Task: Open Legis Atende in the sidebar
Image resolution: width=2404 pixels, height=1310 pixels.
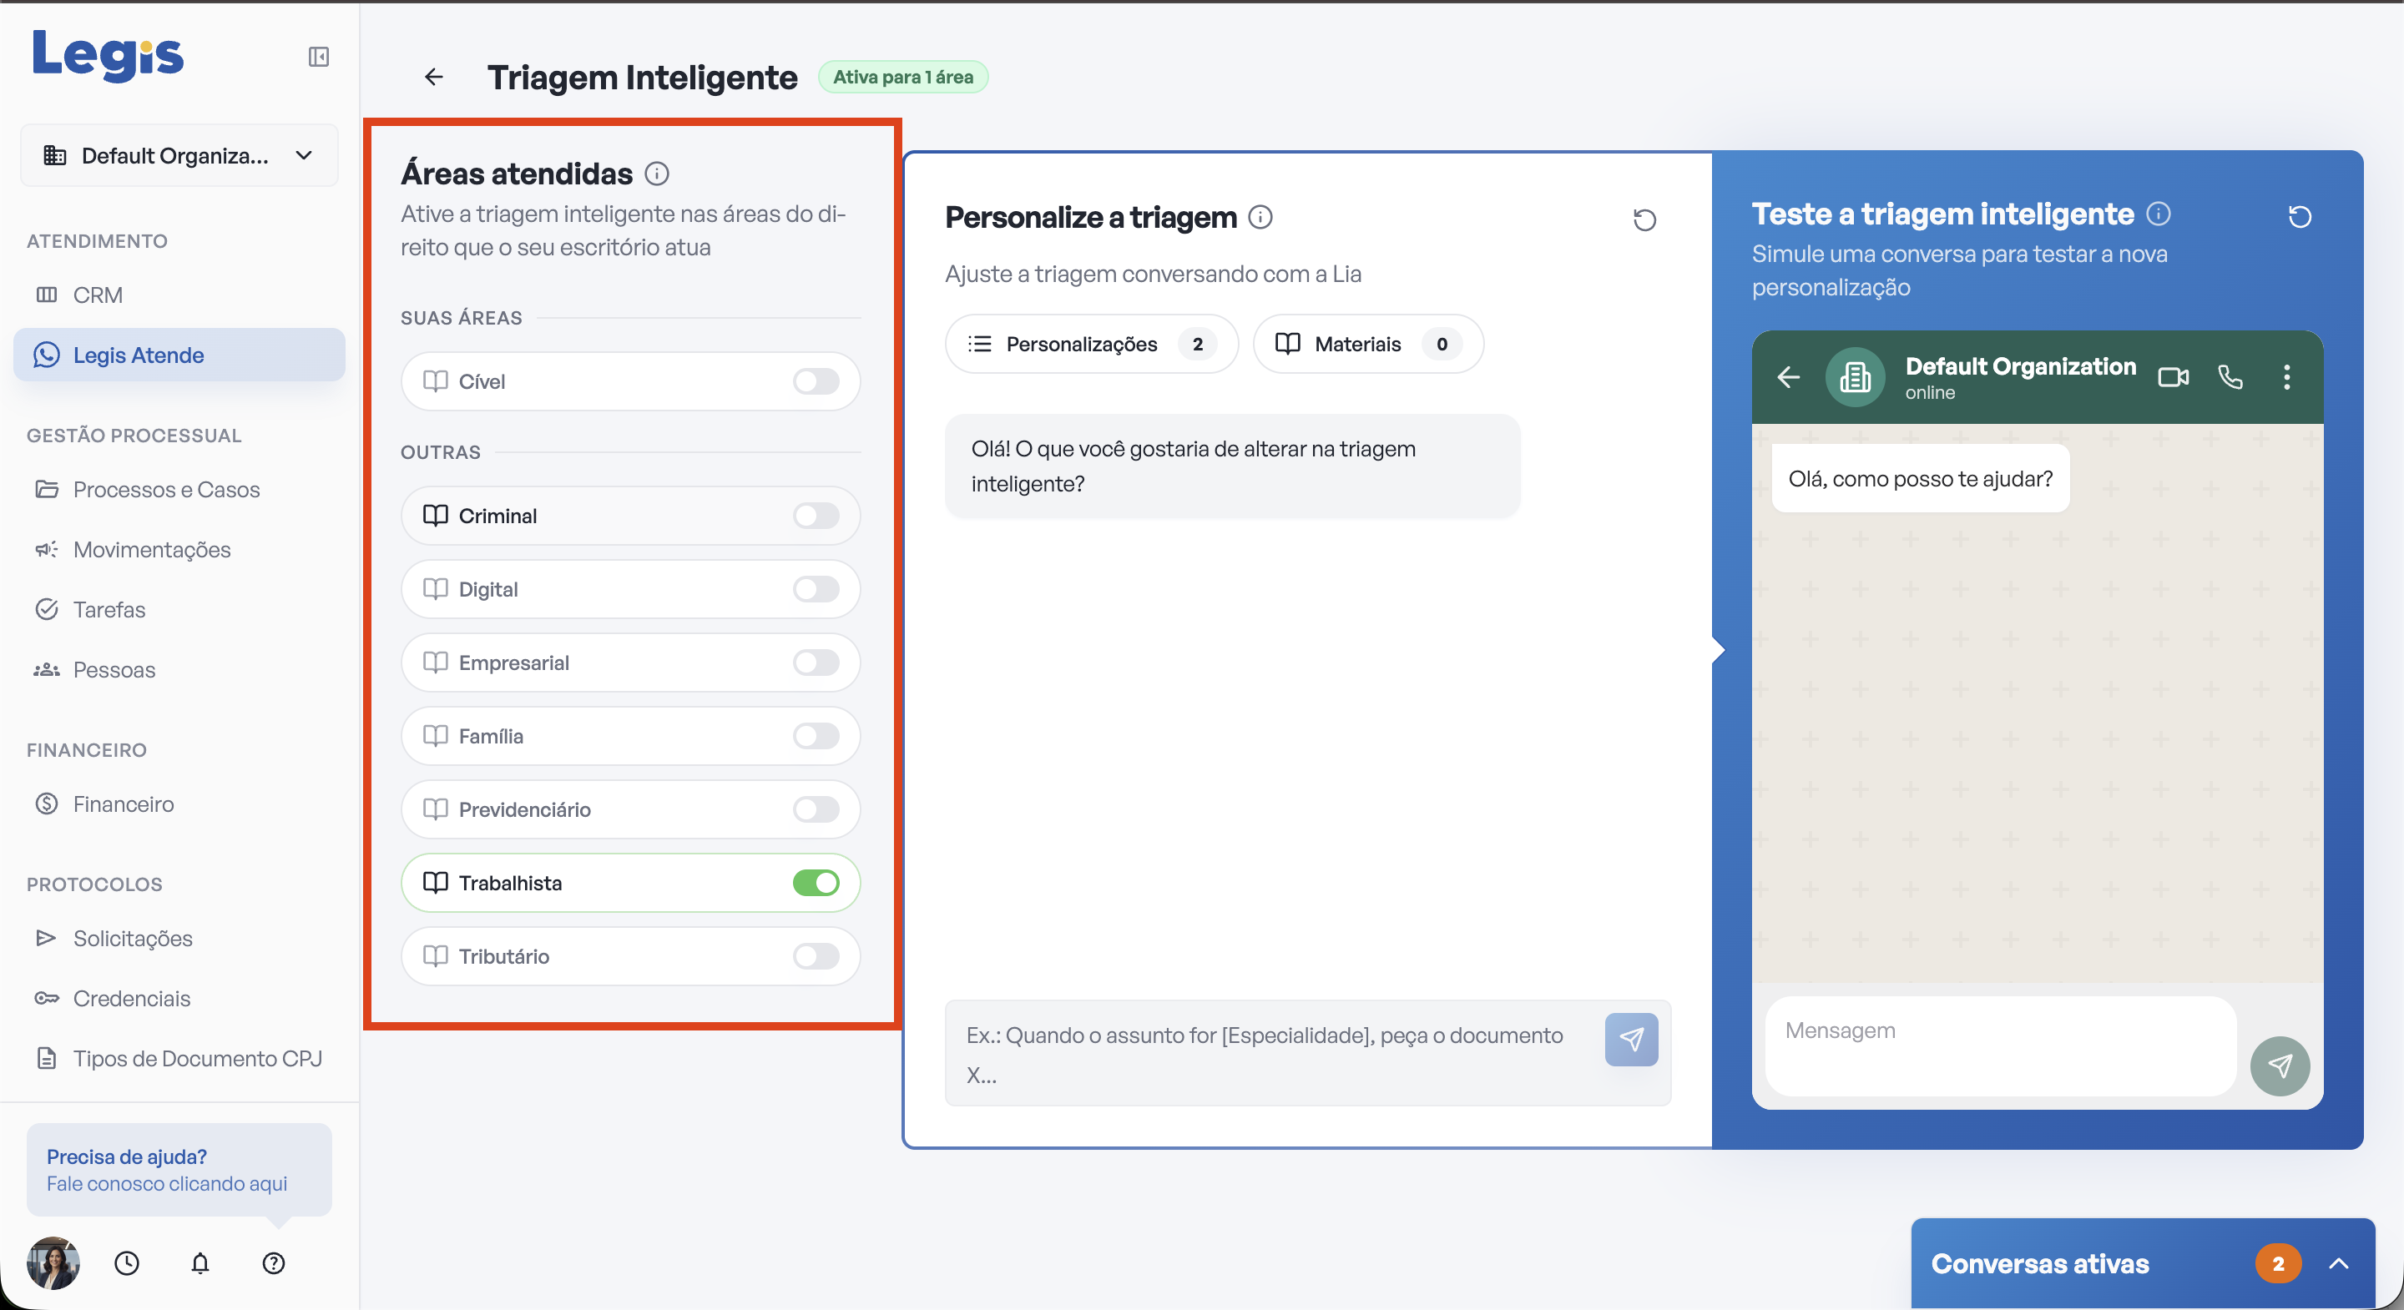Action: (x=179, y=355)
